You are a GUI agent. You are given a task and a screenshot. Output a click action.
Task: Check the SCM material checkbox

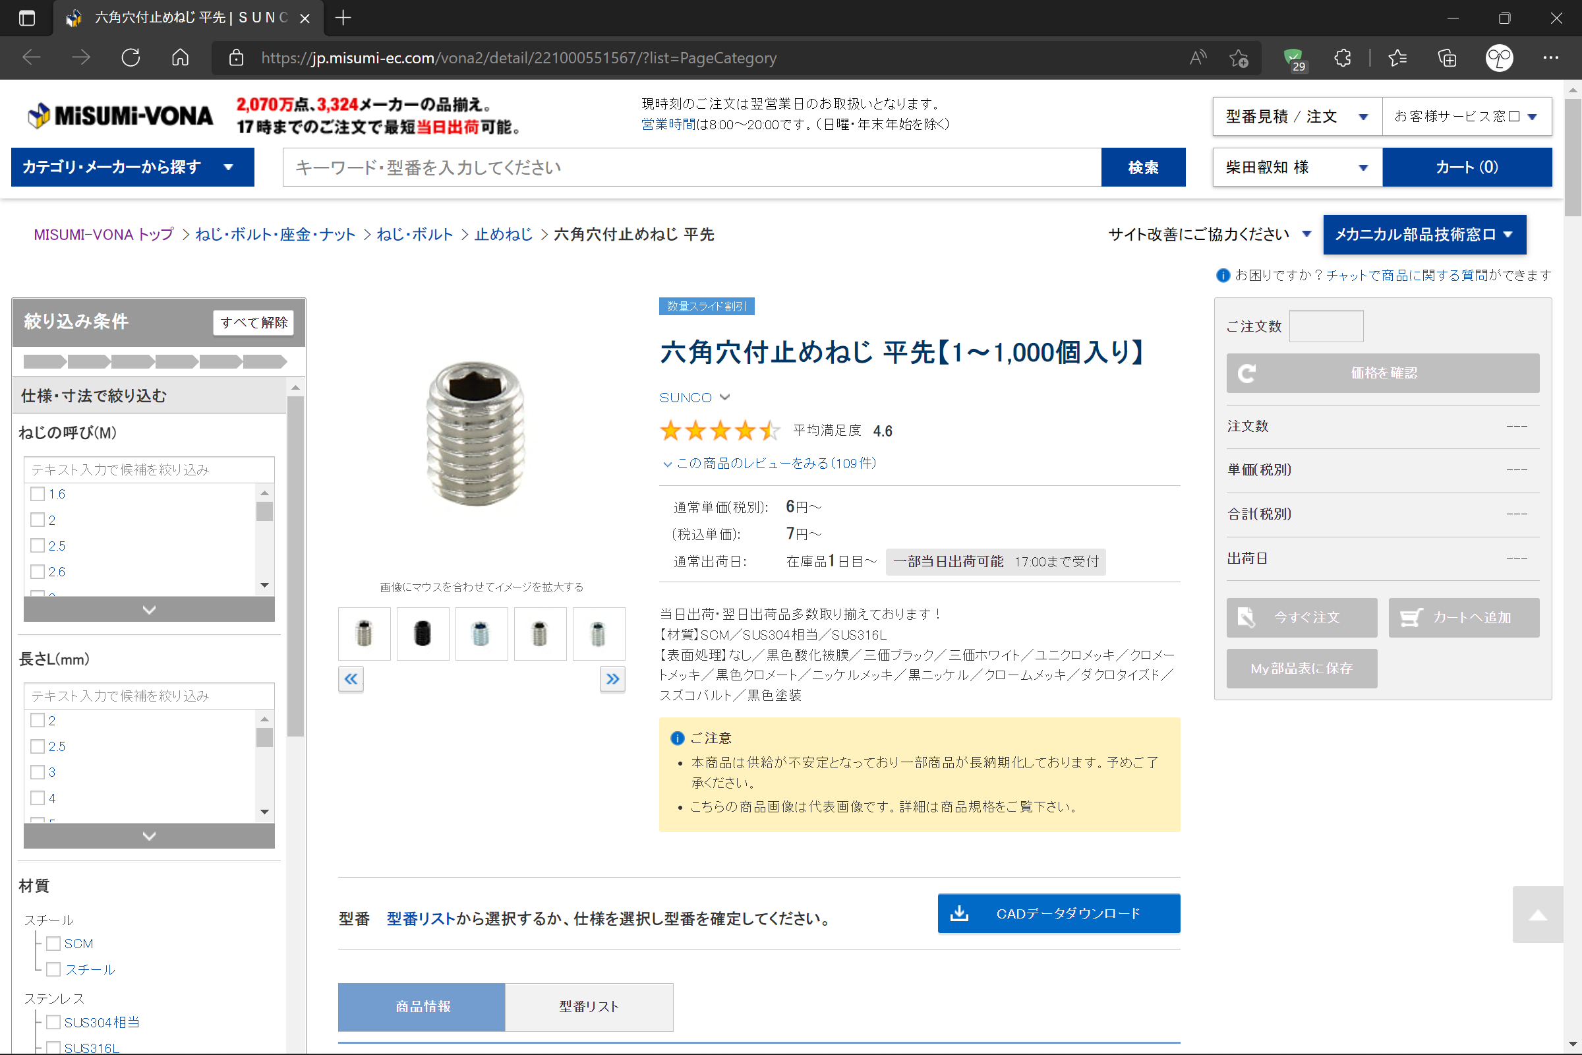click(x=53, y=944)
